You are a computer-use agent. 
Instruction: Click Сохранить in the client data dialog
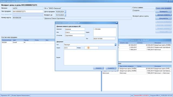tap(111, 68)
